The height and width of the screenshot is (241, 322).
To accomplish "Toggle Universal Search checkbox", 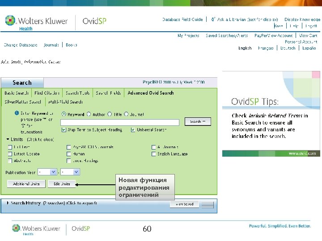I will pyautogui.click(x=133, y=130).
